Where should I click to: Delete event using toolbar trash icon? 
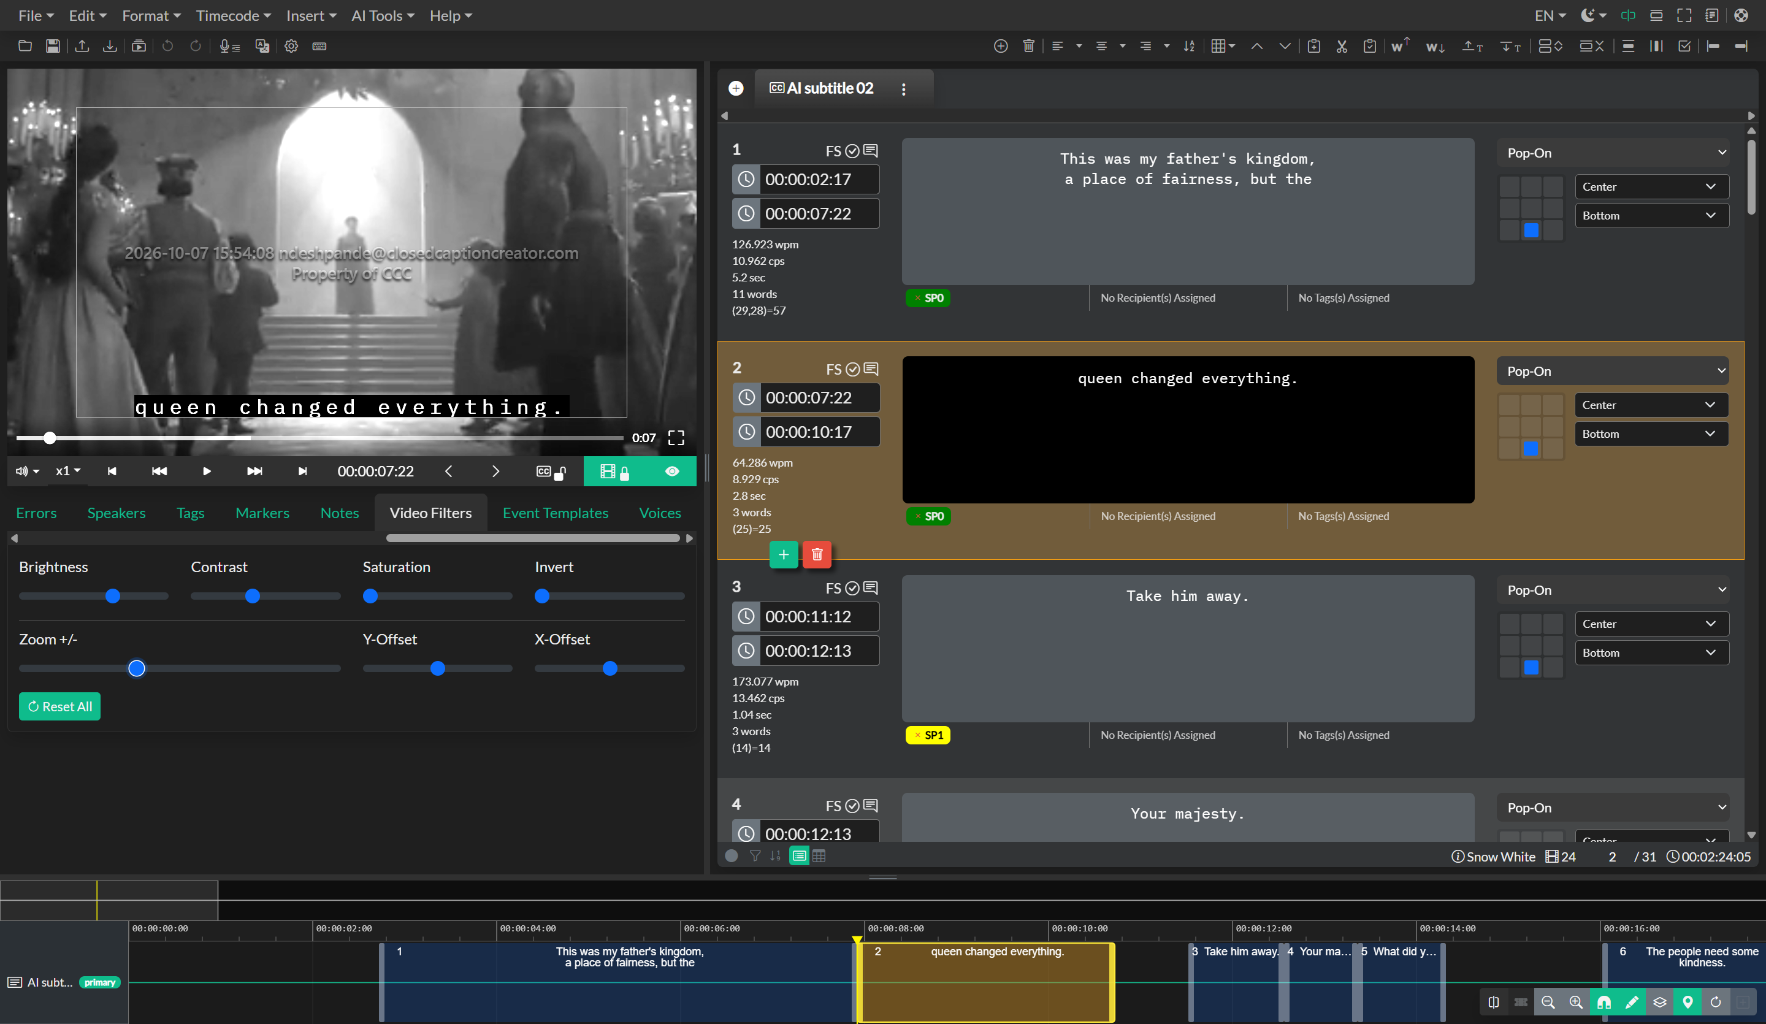tap(1029, 46)
